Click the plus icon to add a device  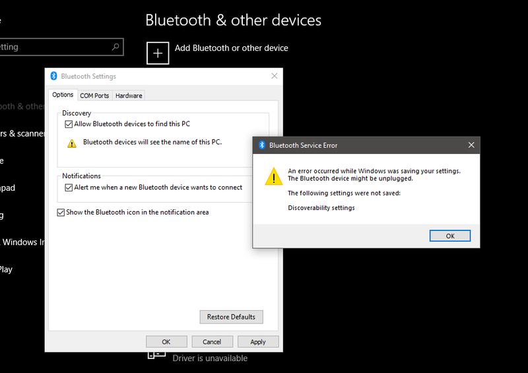[158, 53]
